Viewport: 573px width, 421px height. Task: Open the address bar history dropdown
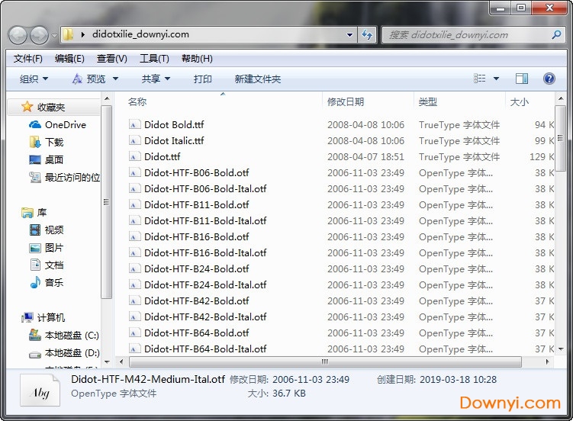[x=349, y=34]
